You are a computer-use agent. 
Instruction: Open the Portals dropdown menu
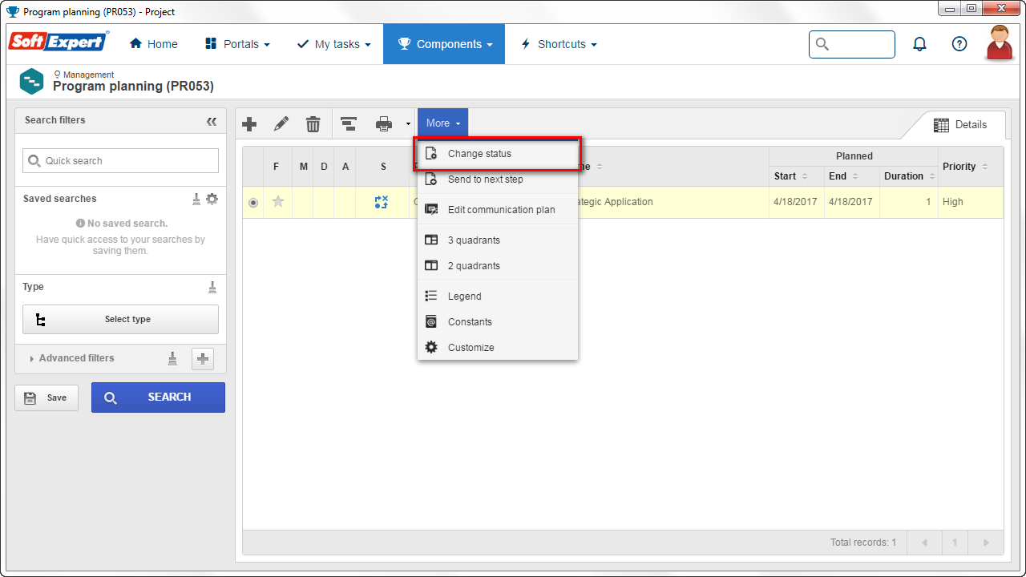tap(237, 44)
